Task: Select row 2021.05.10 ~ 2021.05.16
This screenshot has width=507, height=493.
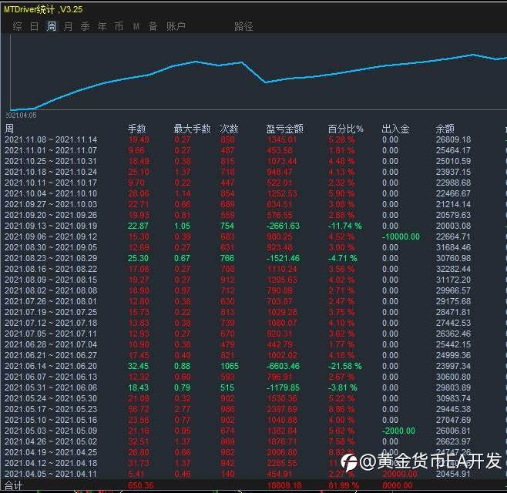Action: click(253, 420)
